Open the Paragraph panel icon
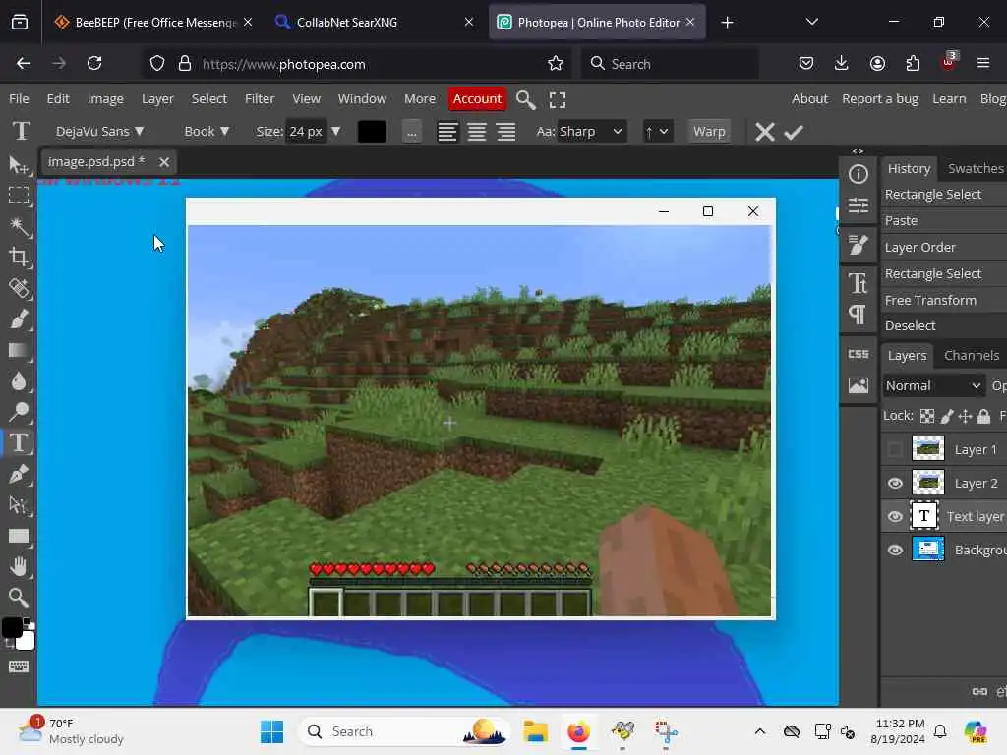This screenshot has width=1007, height=755. point(858,315)
